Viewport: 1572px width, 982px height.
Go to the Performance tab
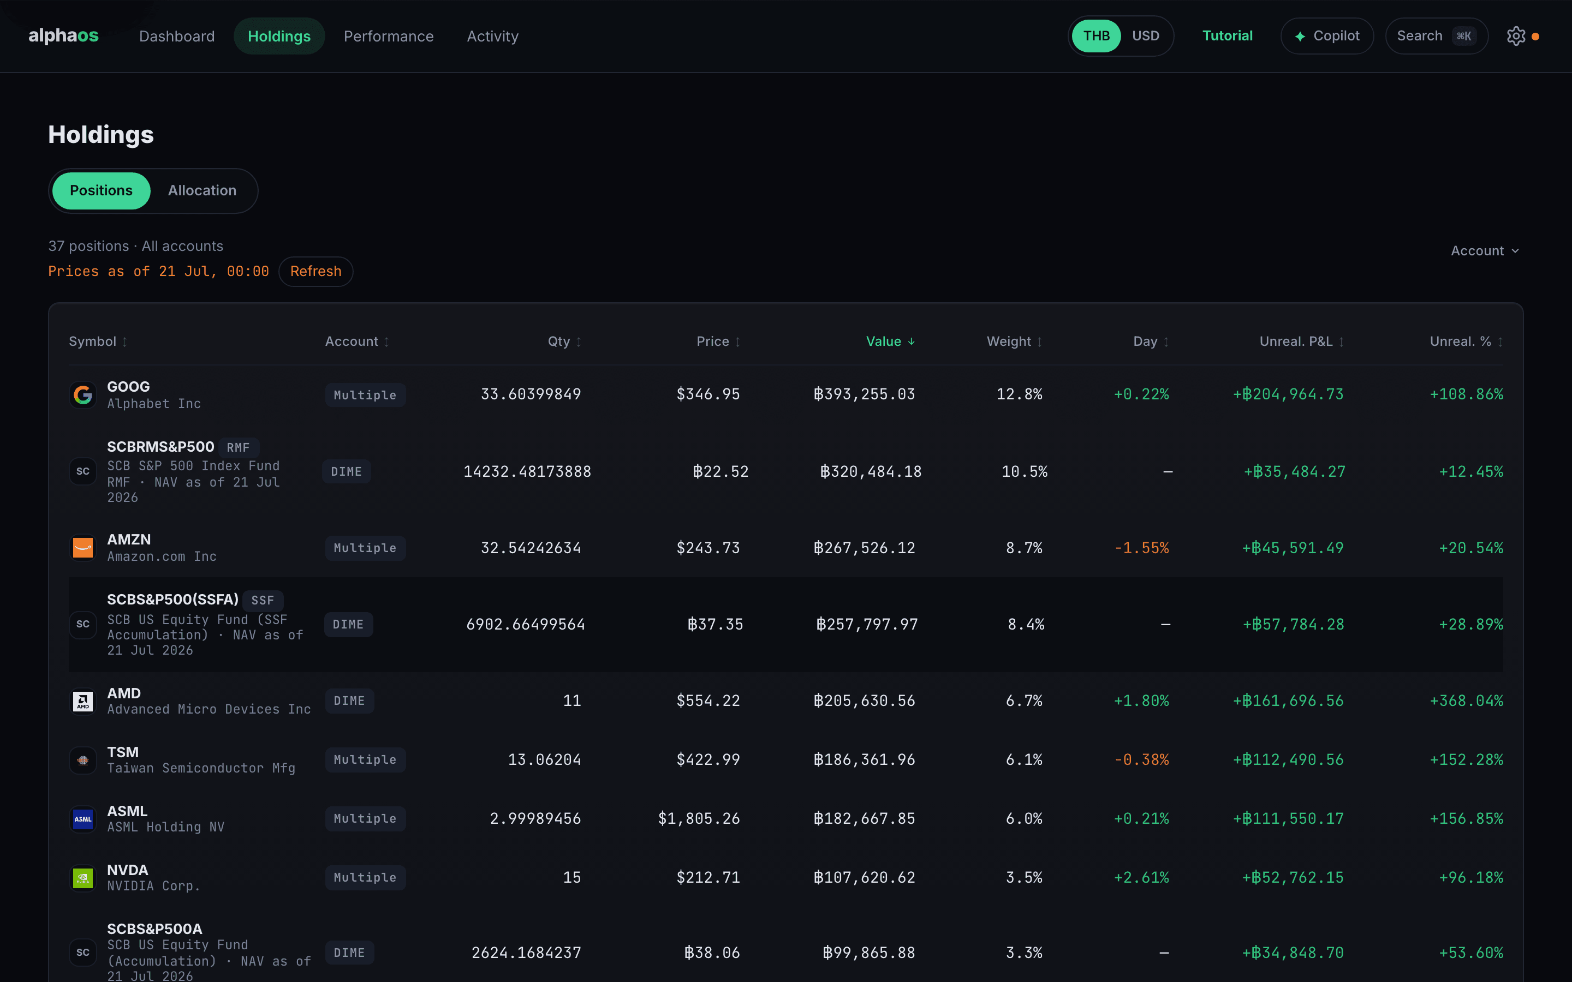389,37
